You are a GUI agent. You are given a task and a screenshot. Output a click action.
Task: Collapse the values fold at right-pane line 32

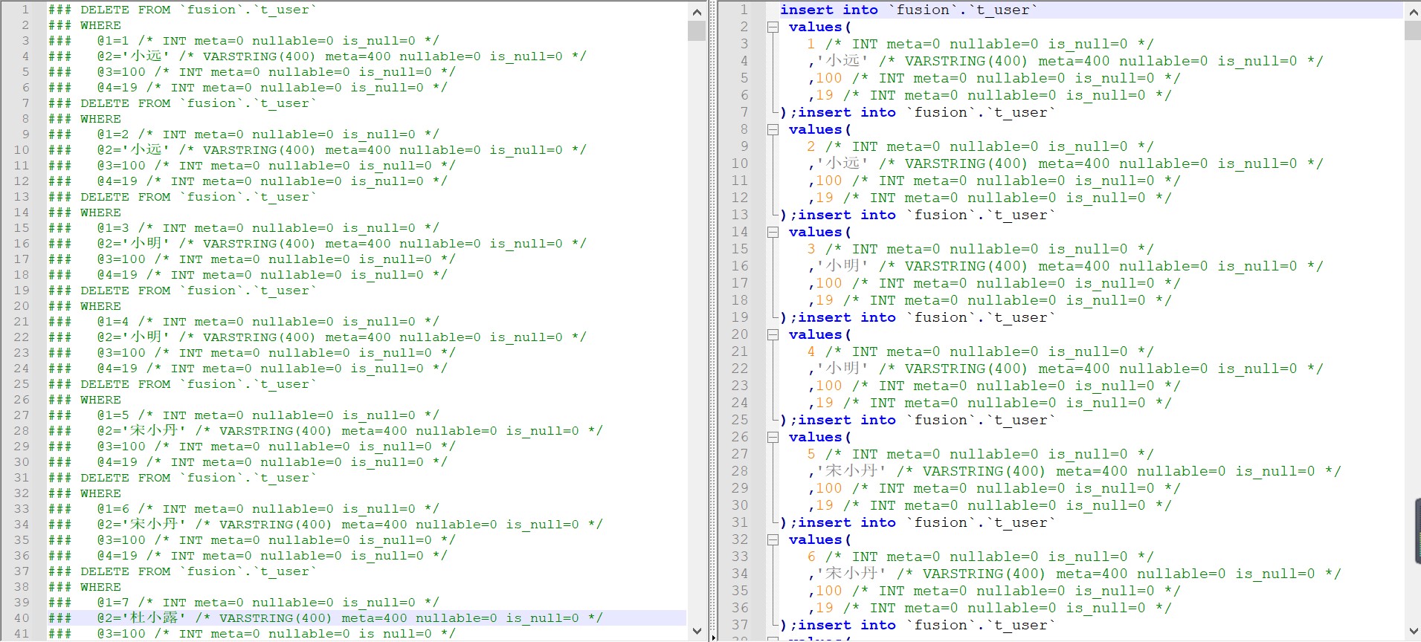[x=773, y=540]
